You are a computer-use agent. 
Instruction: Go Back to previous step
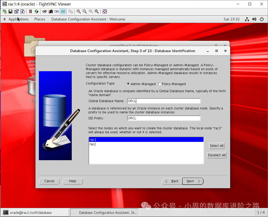point(172,181)
